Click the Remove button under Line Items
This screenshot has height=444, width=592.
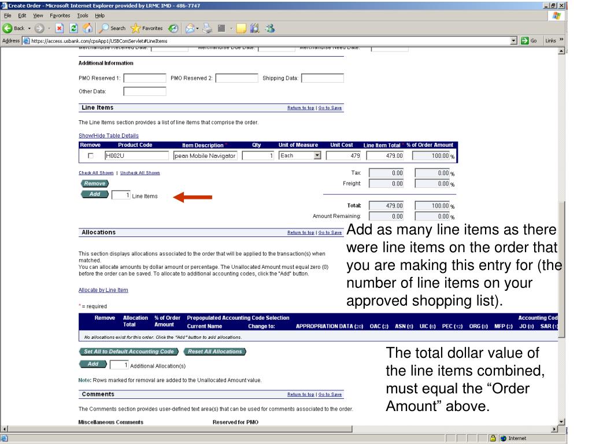pyautogui.click(x=95, y=183)
